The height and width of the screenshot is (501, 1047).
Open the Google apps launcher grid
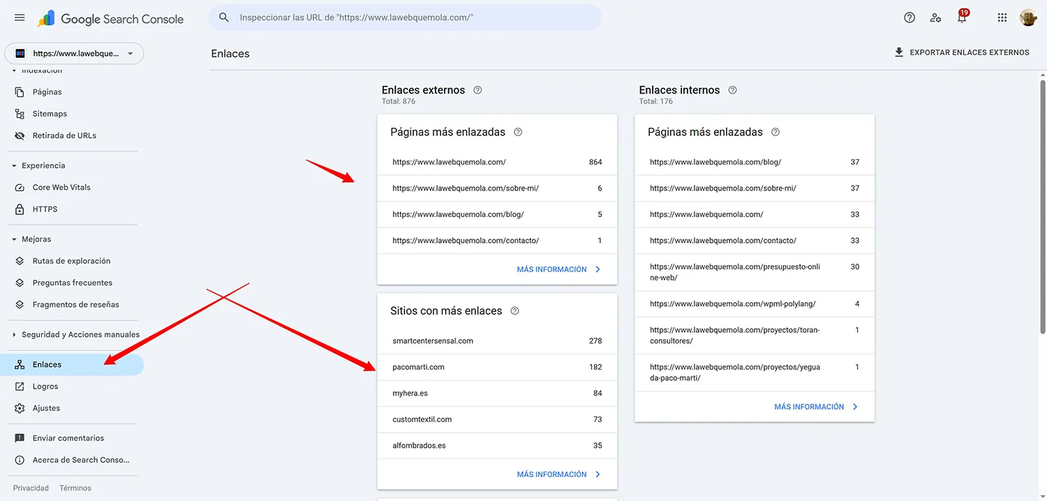(x=1002, y=17)
